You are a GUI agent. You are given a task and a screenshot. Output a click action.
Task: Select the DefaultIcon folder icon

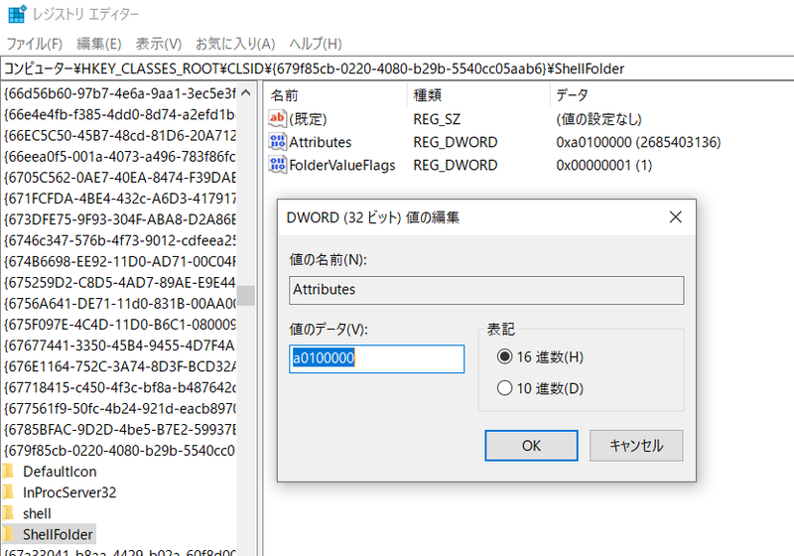(x=8, y=471)
